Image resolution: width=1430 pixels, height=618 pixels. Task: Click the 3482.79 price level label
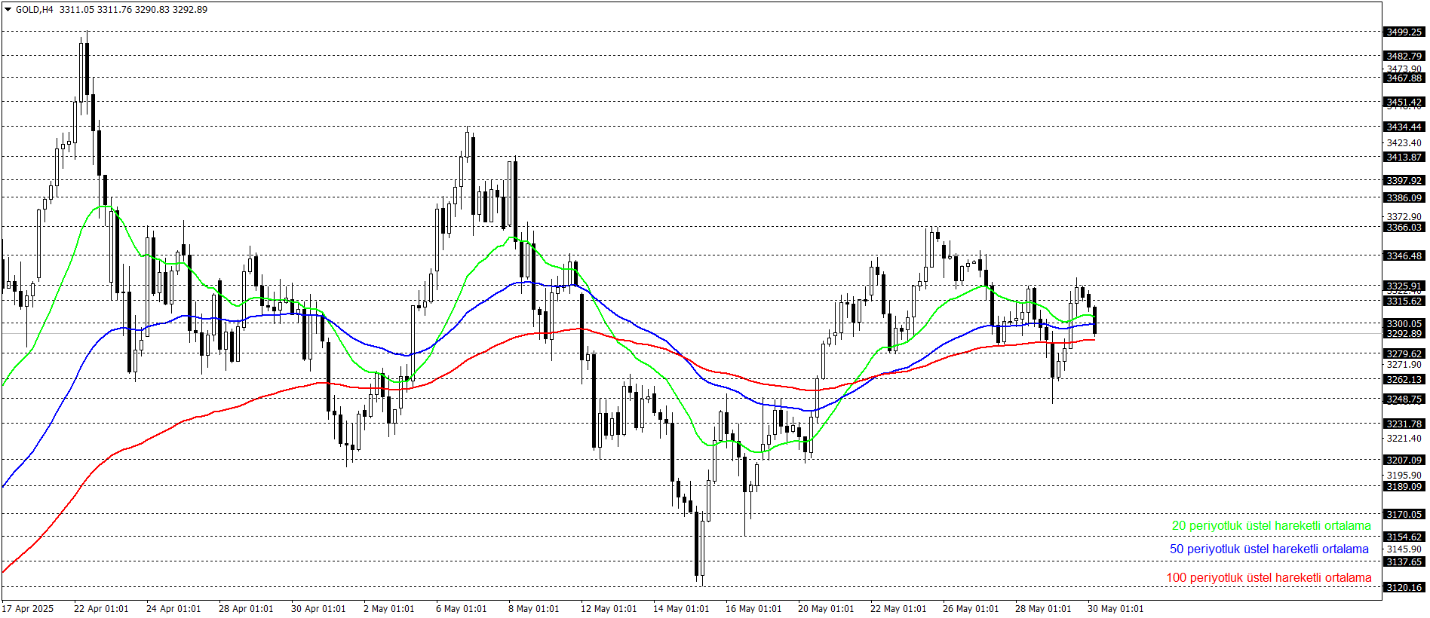click(x=1404, y=56)
